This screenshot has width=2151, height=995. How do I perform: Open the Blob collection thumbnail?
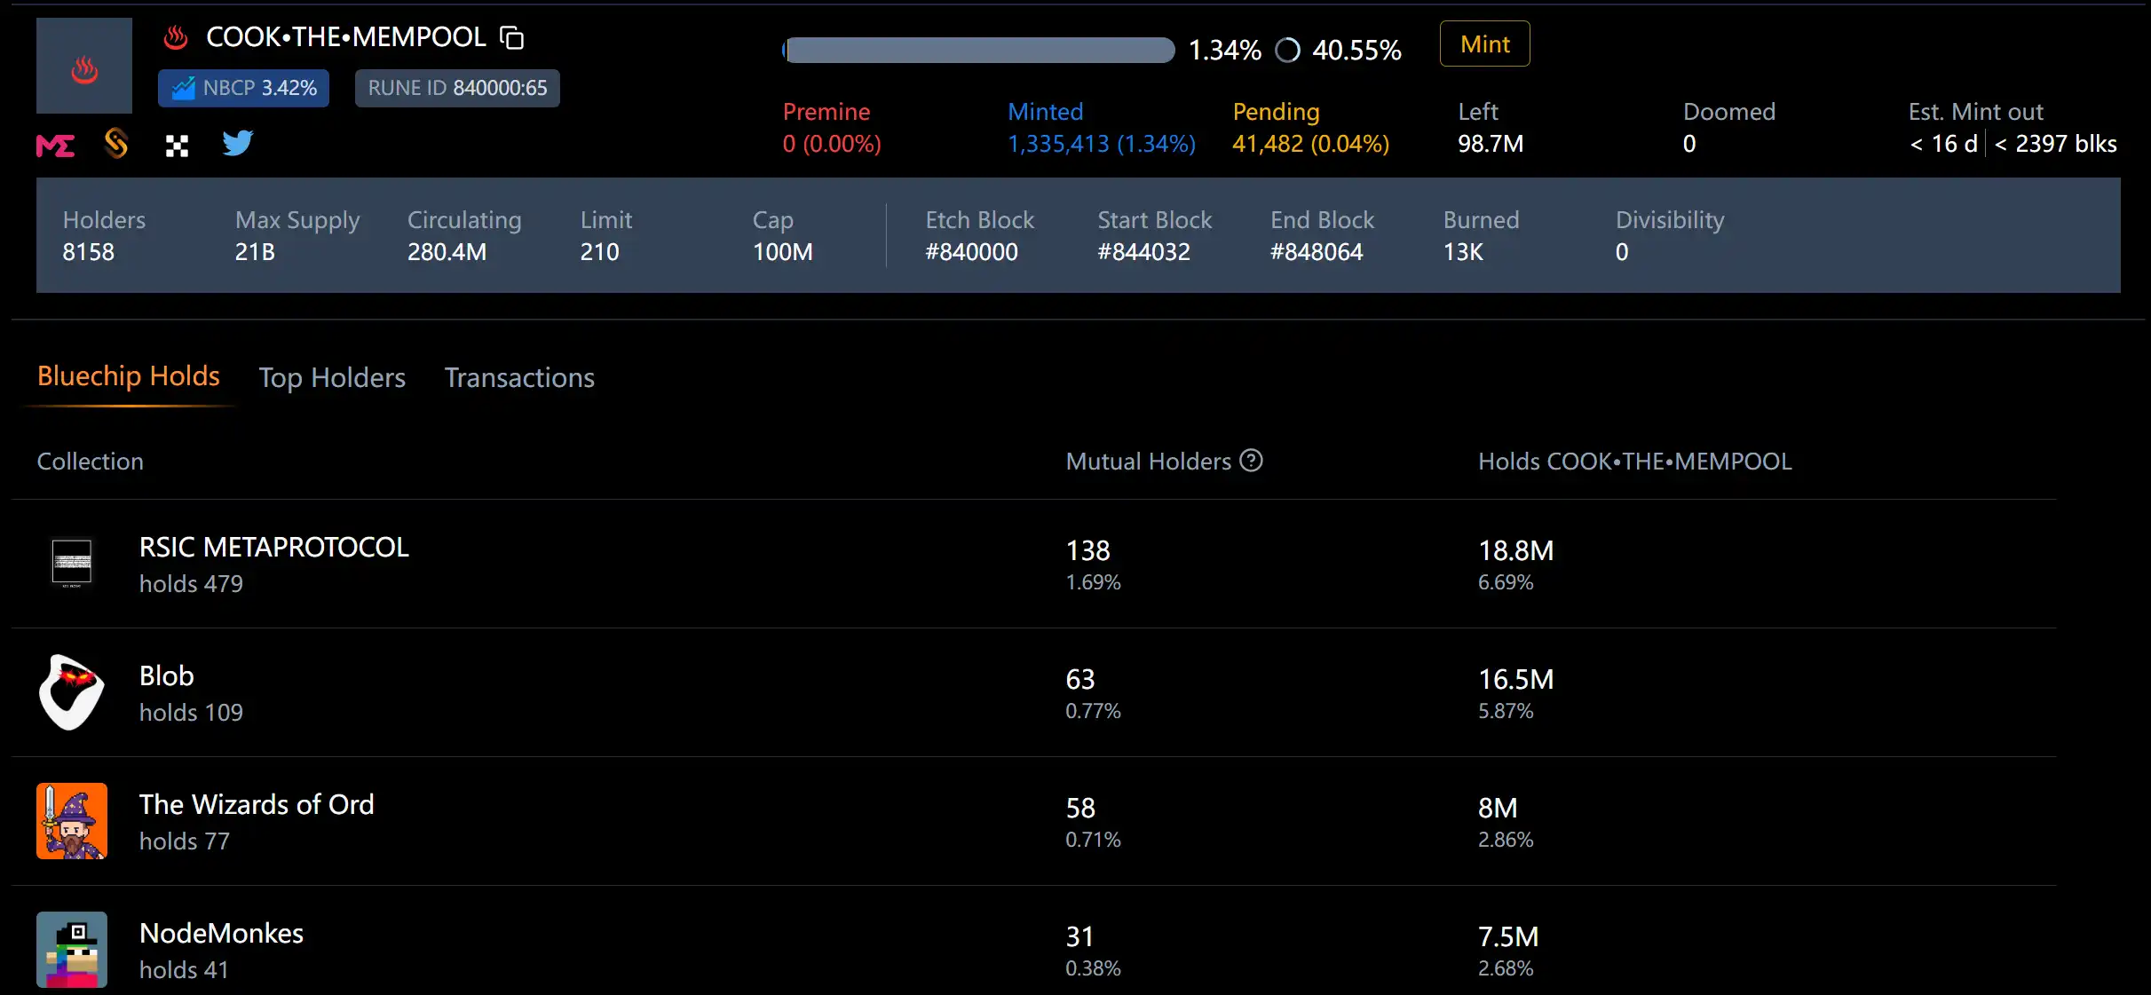coord(72,692)
